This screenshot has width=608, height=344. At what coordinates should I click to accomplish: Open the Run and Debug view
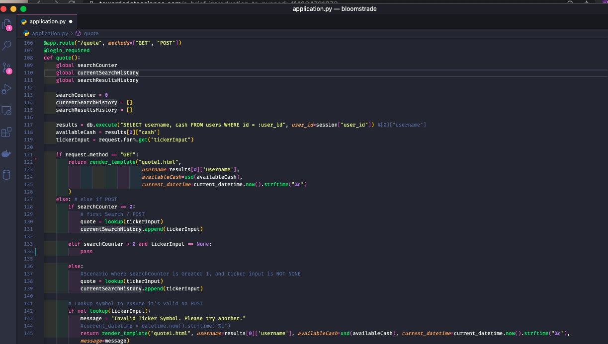pos(7,89)
